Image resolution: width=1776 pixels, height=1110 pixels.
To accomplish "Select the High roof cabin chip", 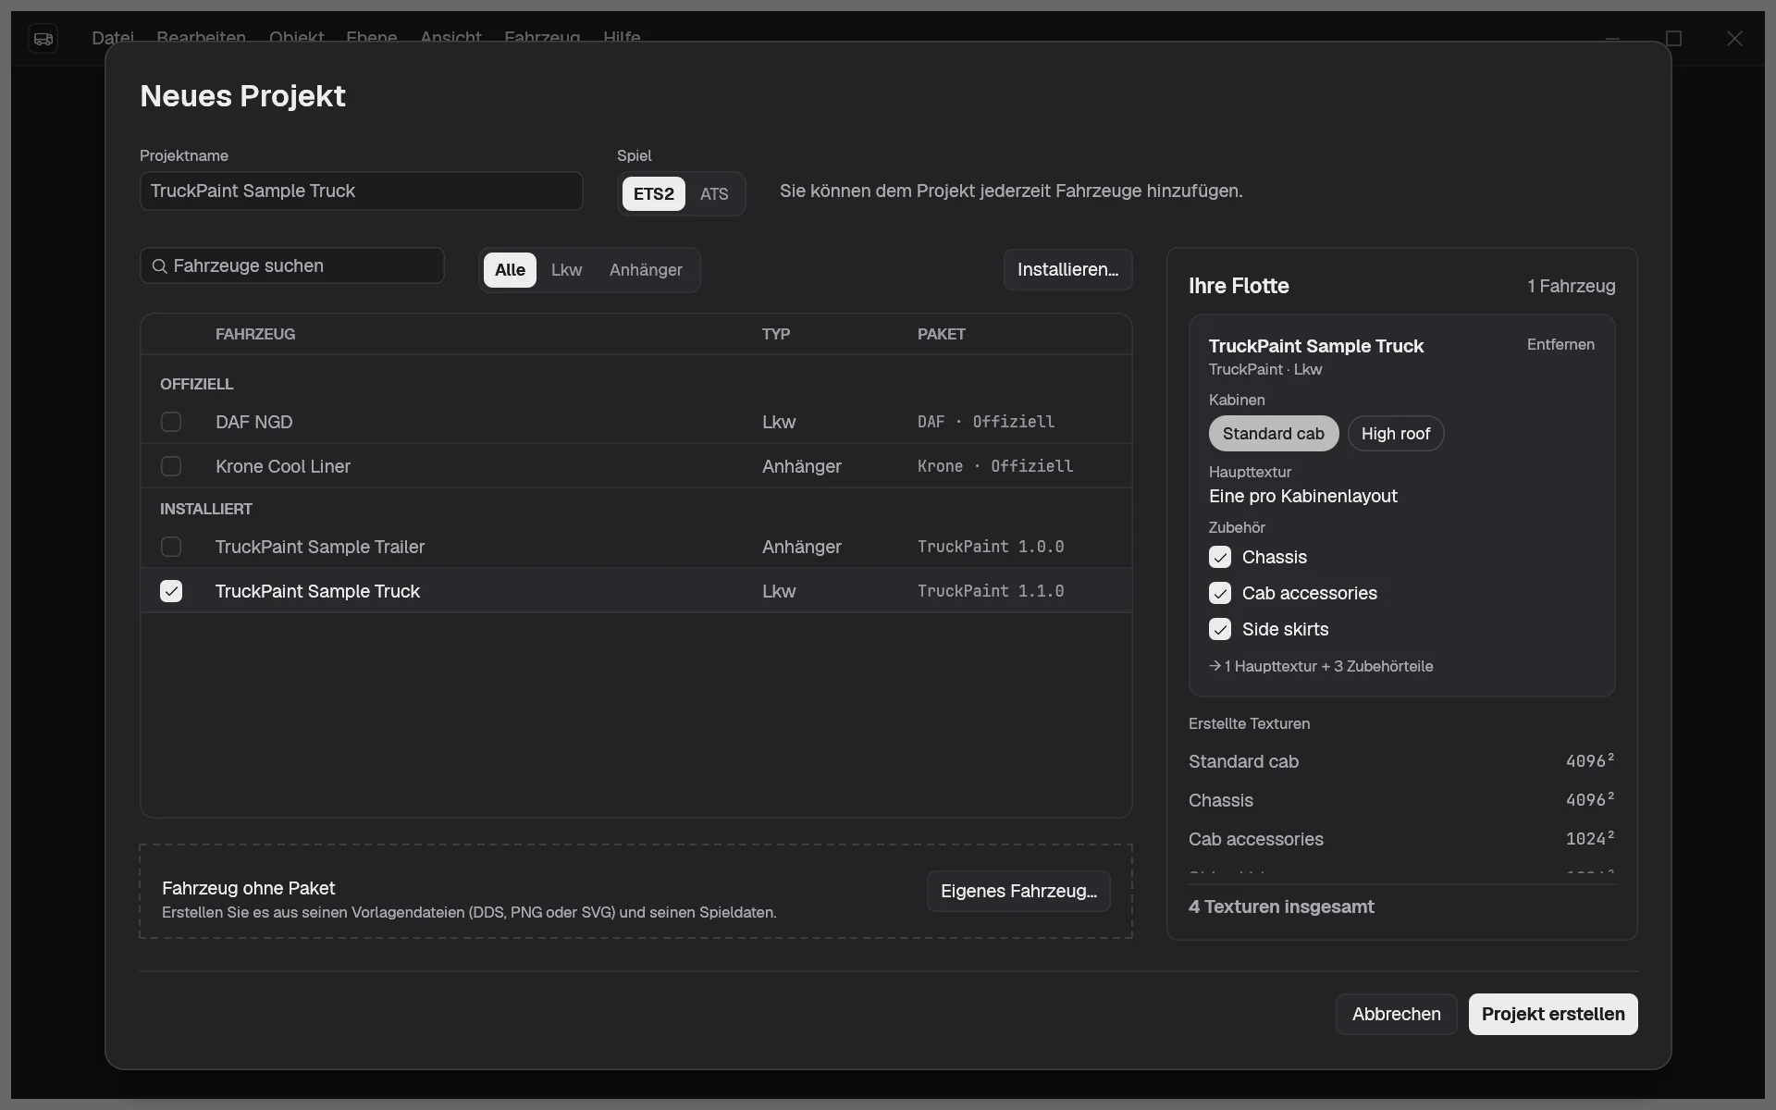I will coord(1396,434).
